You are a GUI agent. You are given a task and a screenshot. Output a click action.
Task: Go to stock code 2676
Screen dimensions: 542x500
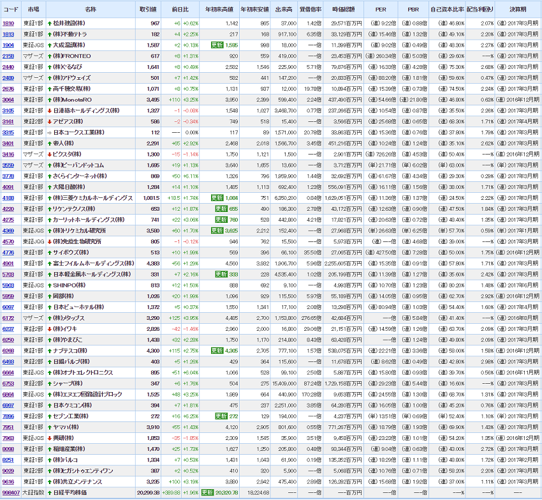[8, 89]
